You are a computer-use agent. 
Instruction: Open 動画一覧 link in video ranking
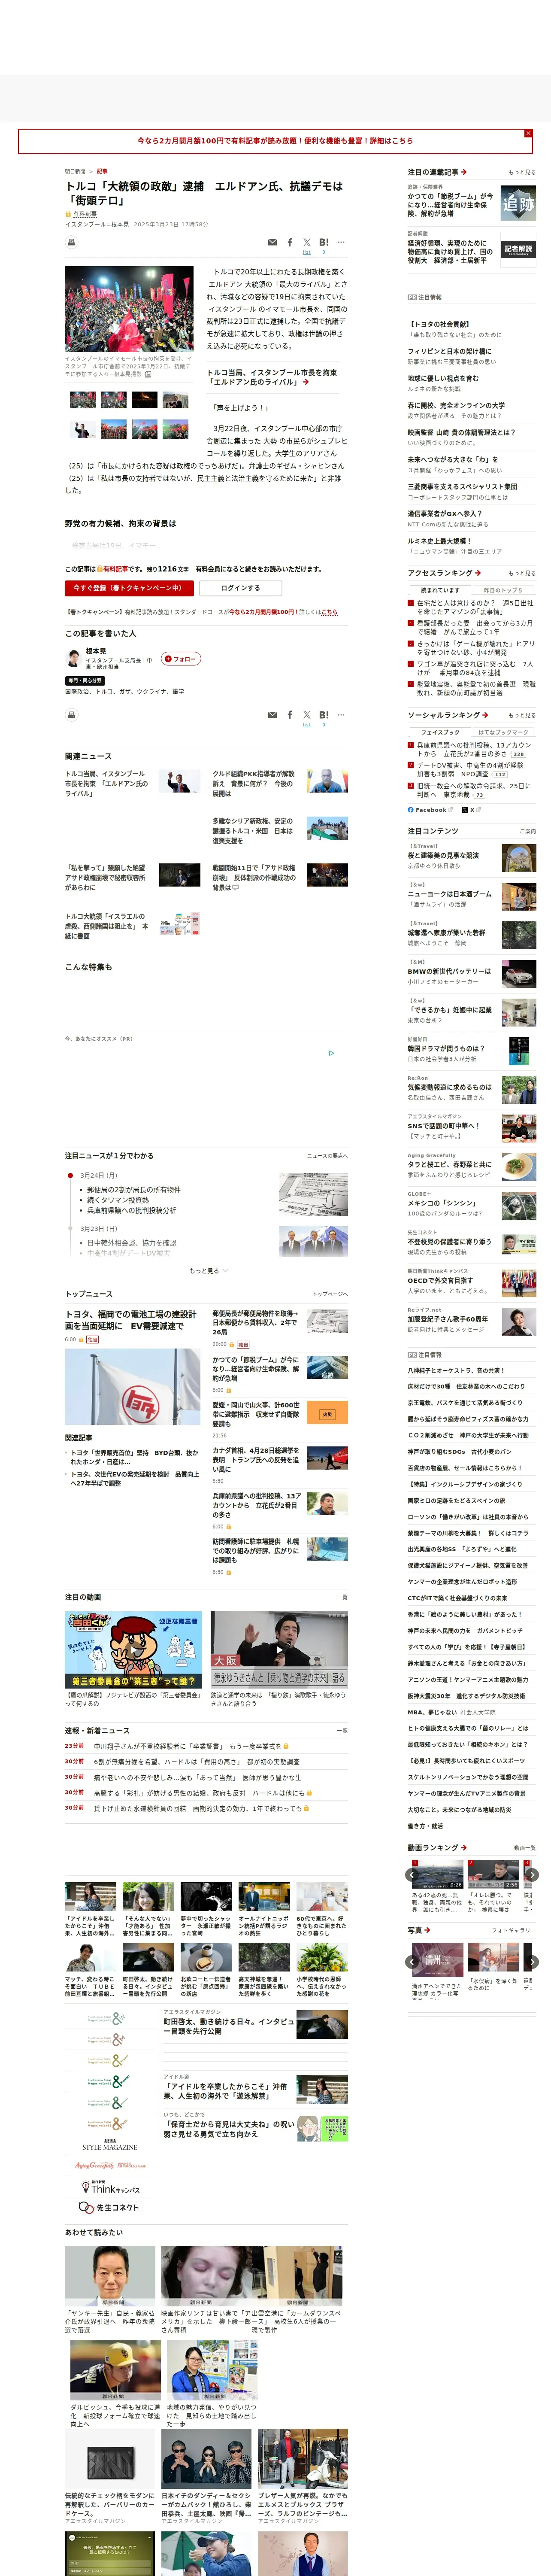click(525, 1848)
